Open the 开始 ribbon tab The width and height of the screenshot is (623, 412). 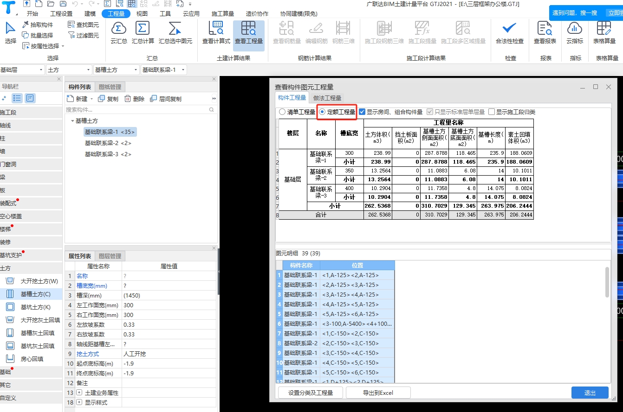(x=32, y=14)
